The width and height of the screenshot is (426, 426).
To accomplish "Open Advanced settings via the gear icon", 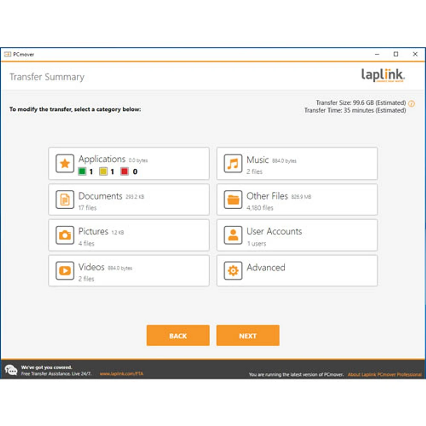I will click(233, 271).
